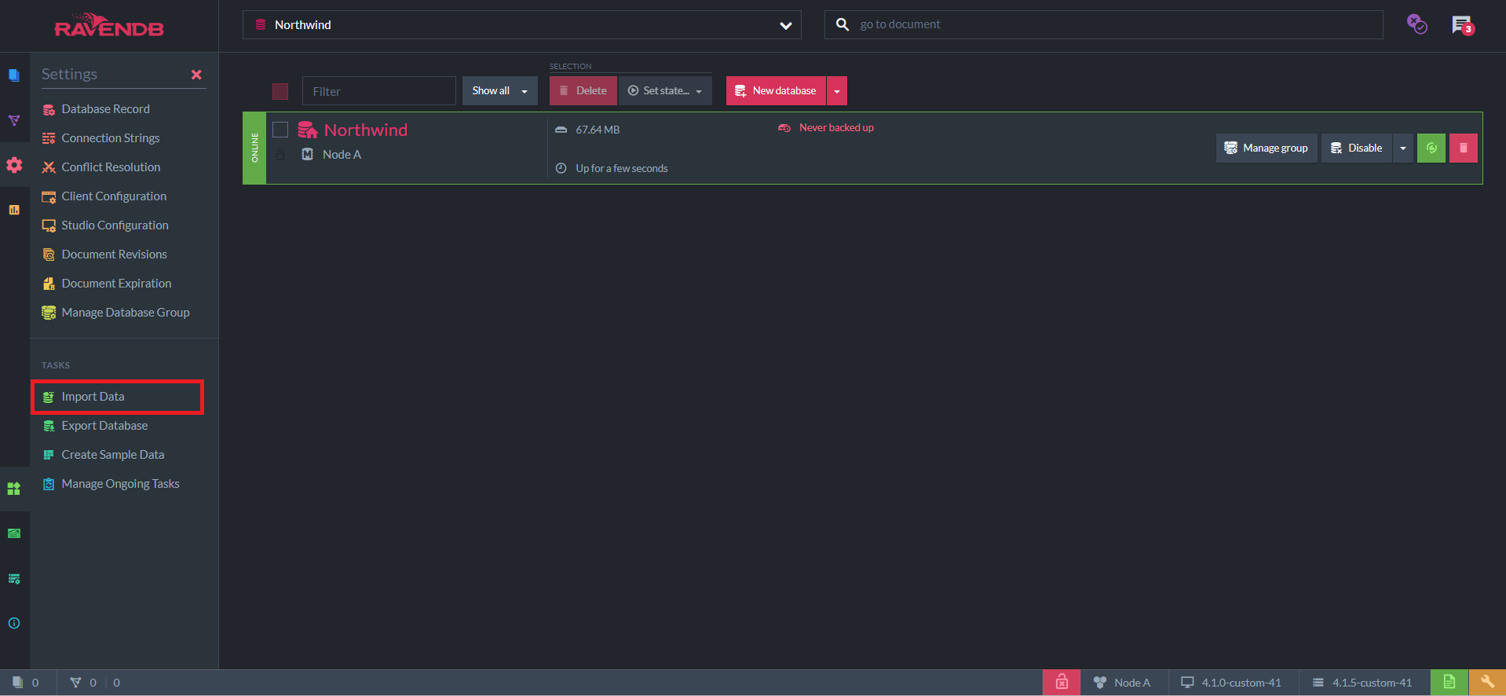The width and height of the screenshot is (1506, 696).
Task: Click the red trash button for Northwind
Action: pos(1464,148)
